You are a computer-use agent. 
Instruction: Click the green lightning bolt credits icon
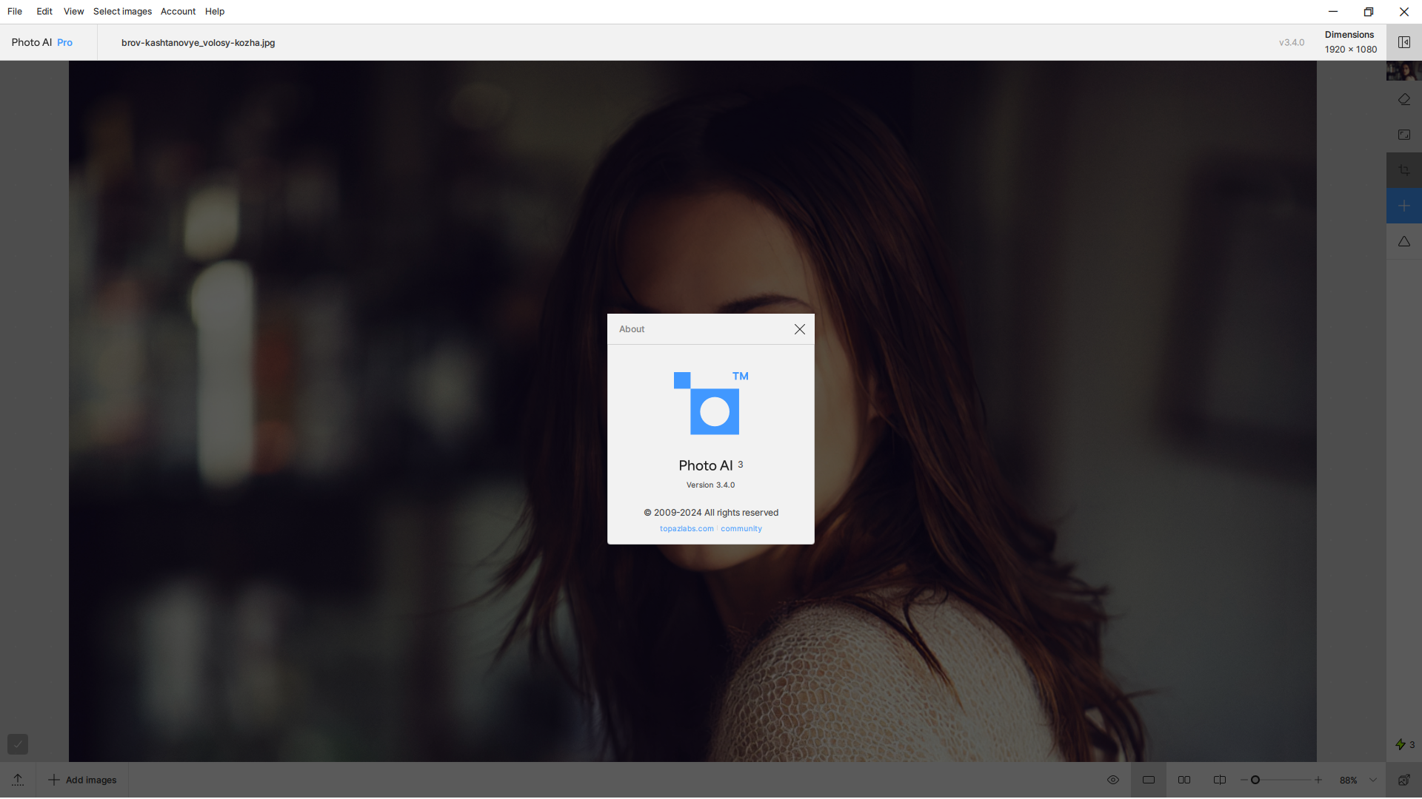point(1400,745)
